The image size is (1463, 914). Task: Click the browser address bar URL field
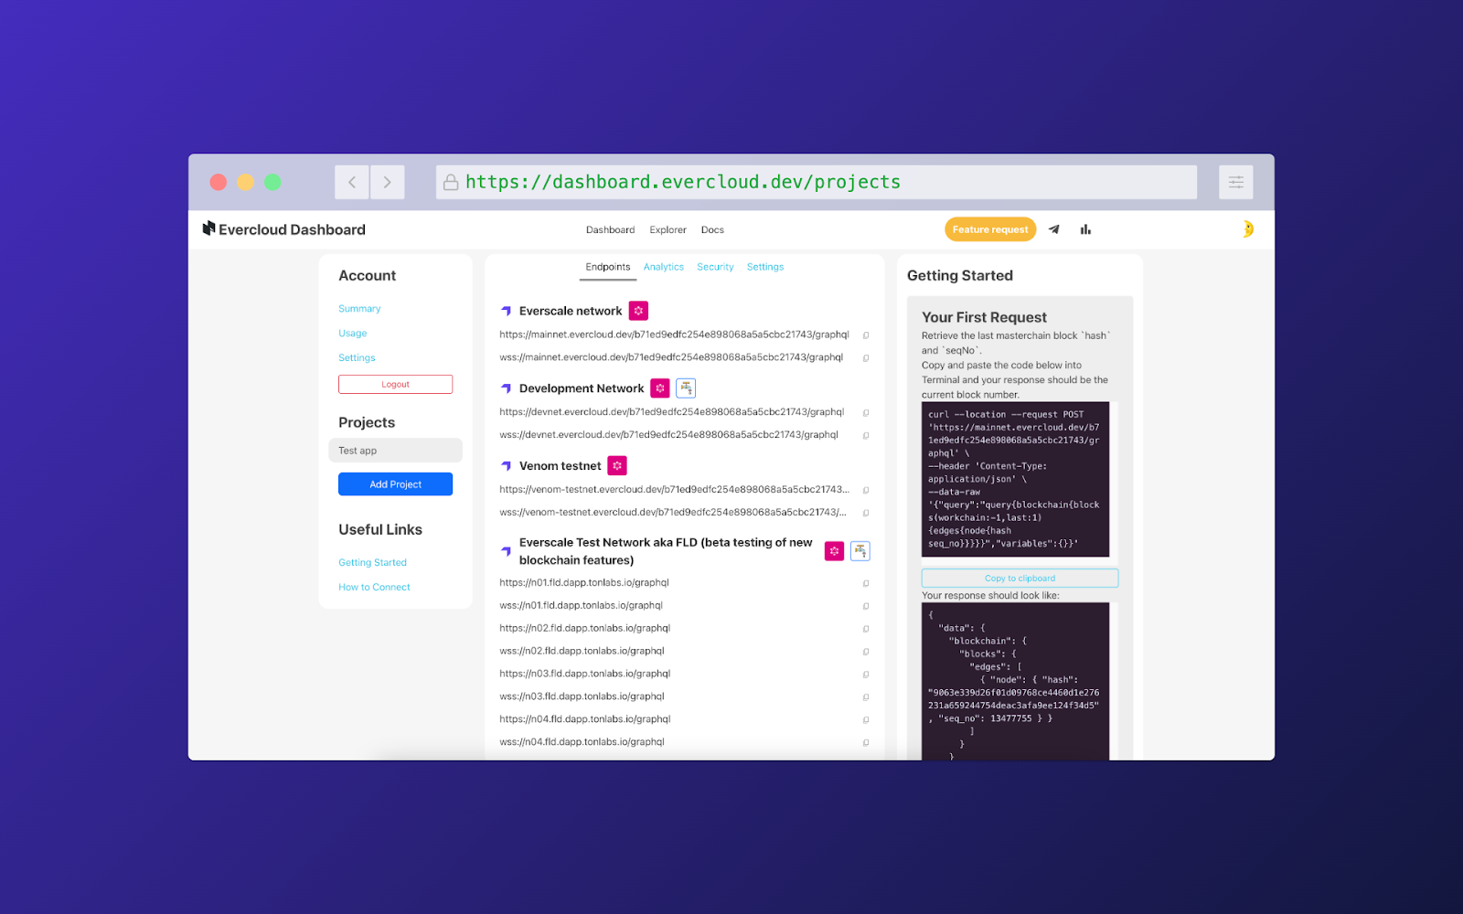817,182
